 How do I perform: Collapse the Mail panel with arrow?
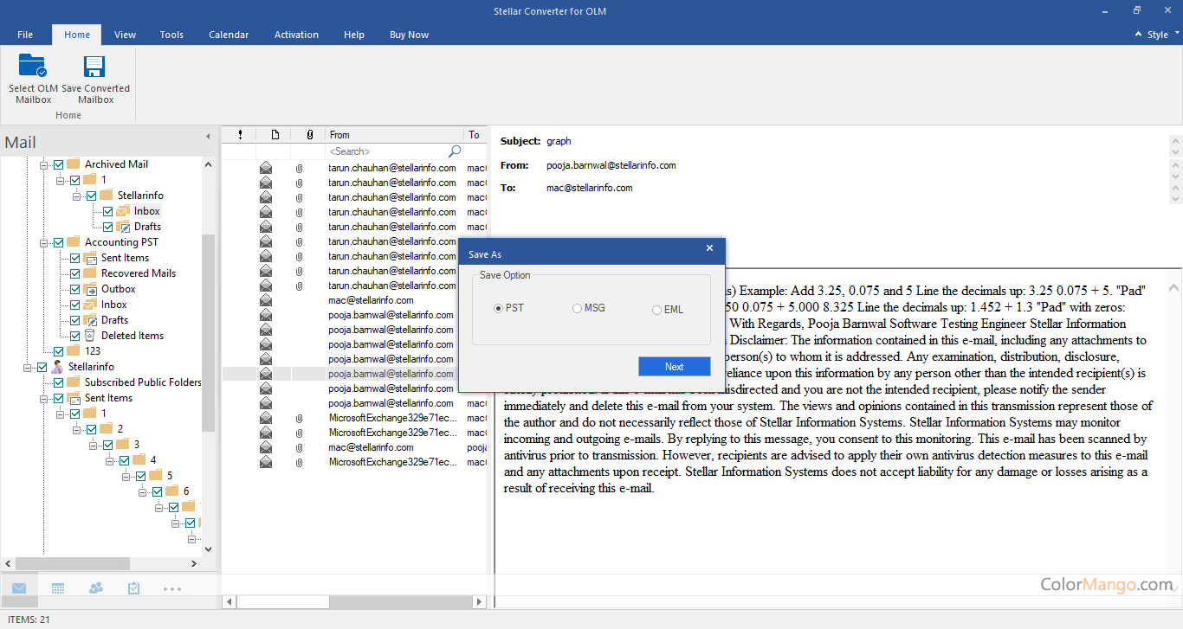207,137
